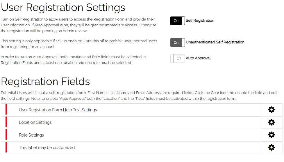
Task: Turn off the Self Registration switch
Action: pos(178,21)
